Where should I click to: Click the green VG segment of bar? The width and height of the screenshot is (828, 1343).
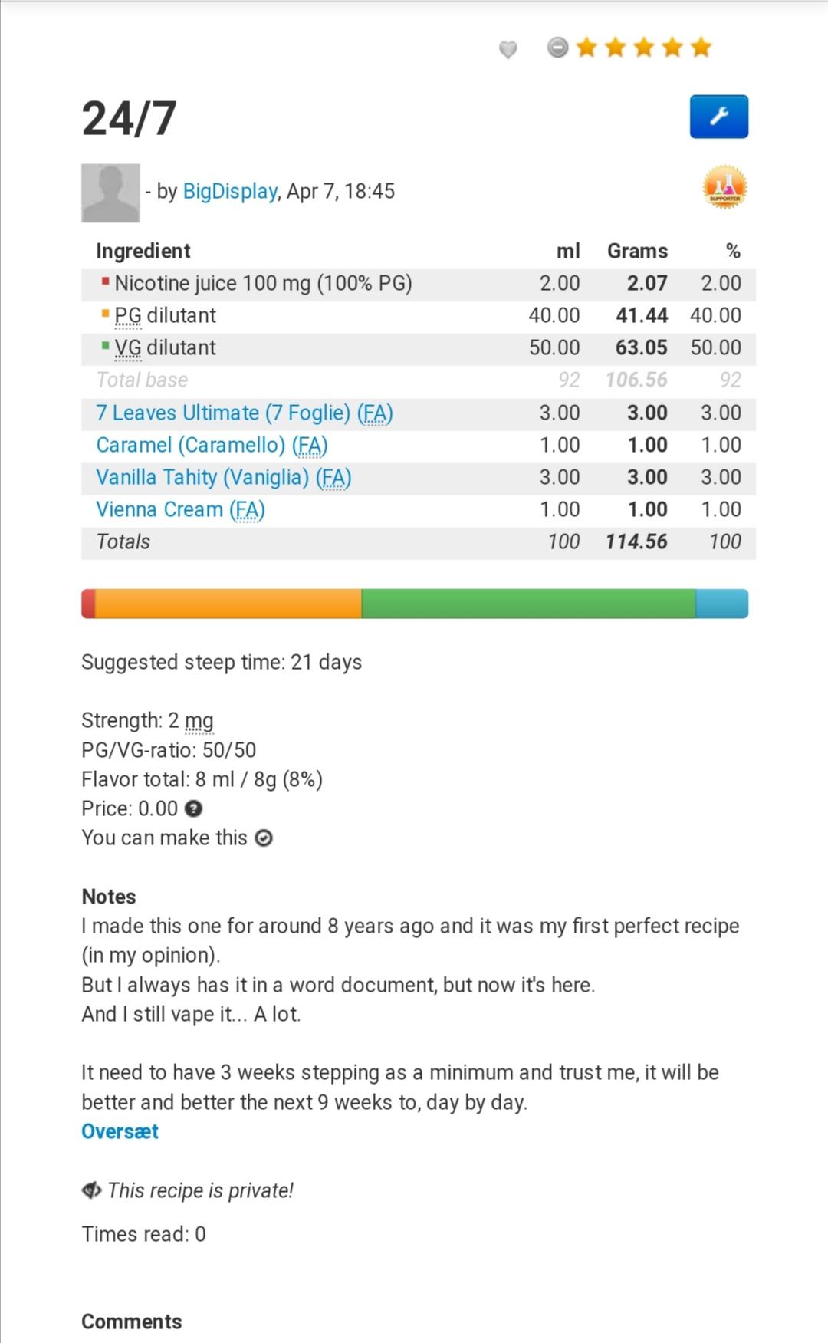click(x=528, y=604)
